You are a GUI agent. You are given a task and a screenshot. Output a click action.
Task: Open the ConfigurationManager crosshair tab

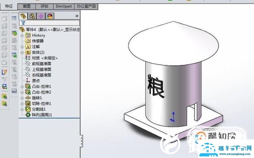[x=41, y=16]
